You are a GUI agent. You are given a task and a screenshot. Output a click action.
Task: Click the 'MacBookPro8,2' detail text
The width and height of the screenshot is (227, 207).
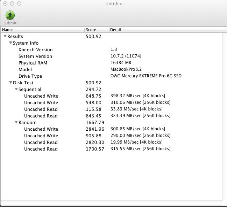click(x=126, y=69)
